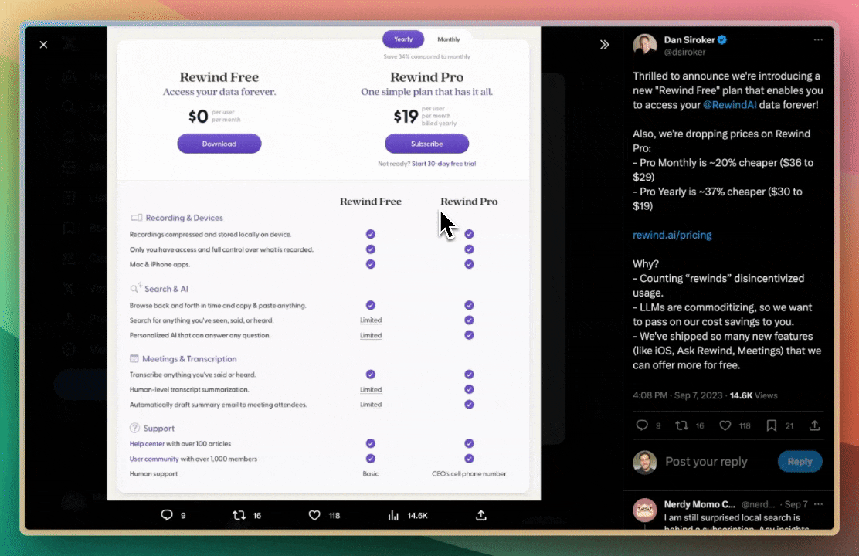Viewport: 859px width, 556px height.
Task: Click Rewind Pro checkmark for Human-level transcript summarization
Action: (x=469, y=389)
